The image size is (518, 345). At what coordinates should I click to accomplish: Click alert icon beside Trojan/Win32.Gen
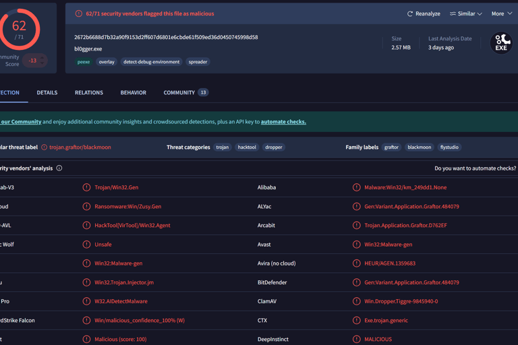pos(86,187)
